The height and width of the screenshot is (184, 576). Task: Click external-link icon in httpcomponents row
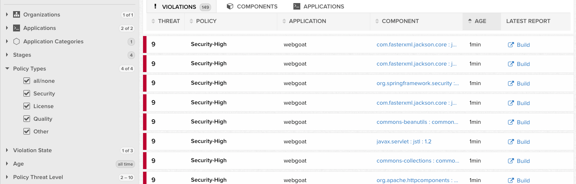click(511, 181)
